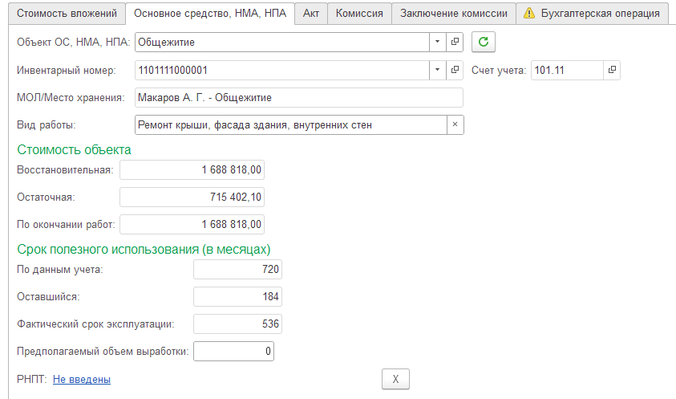Select the Основное средство, НМА, НПА tab
The height and width of the screenshot is (399, 676).
210,14
